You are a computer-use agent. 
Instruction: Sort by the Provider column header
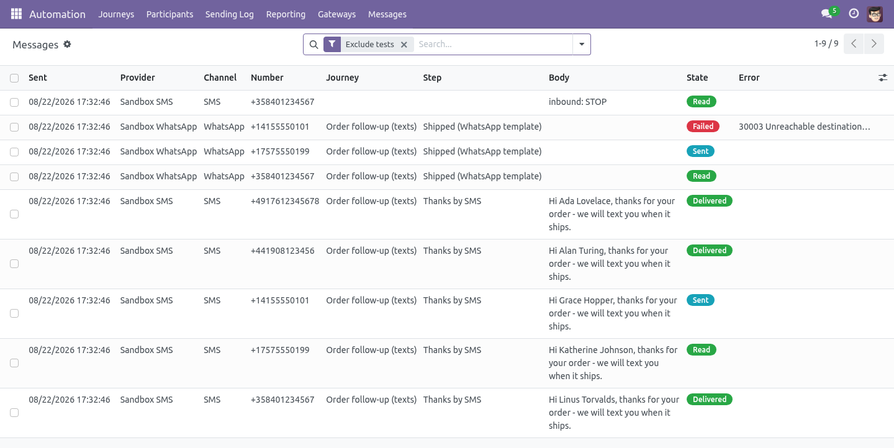[138, 78]
